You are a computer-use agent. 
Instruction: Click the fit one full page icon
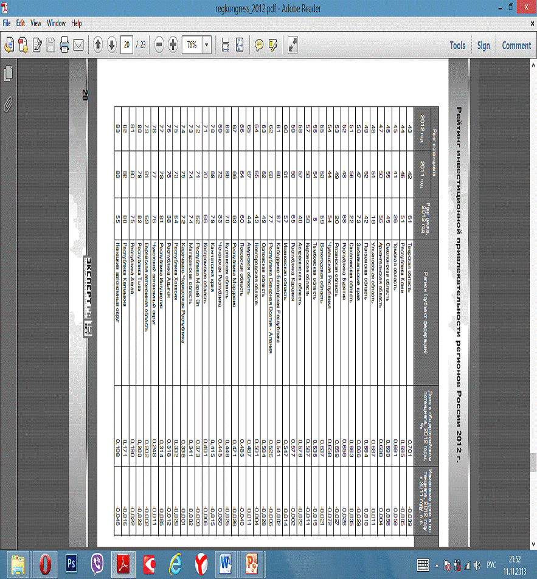240,44
